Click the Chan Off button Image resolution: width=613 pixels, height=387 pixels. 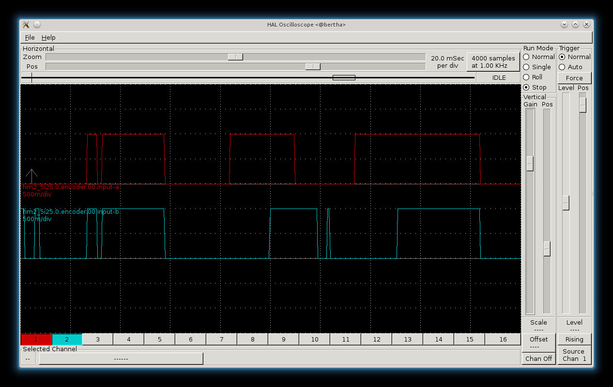tap(538, 359)
